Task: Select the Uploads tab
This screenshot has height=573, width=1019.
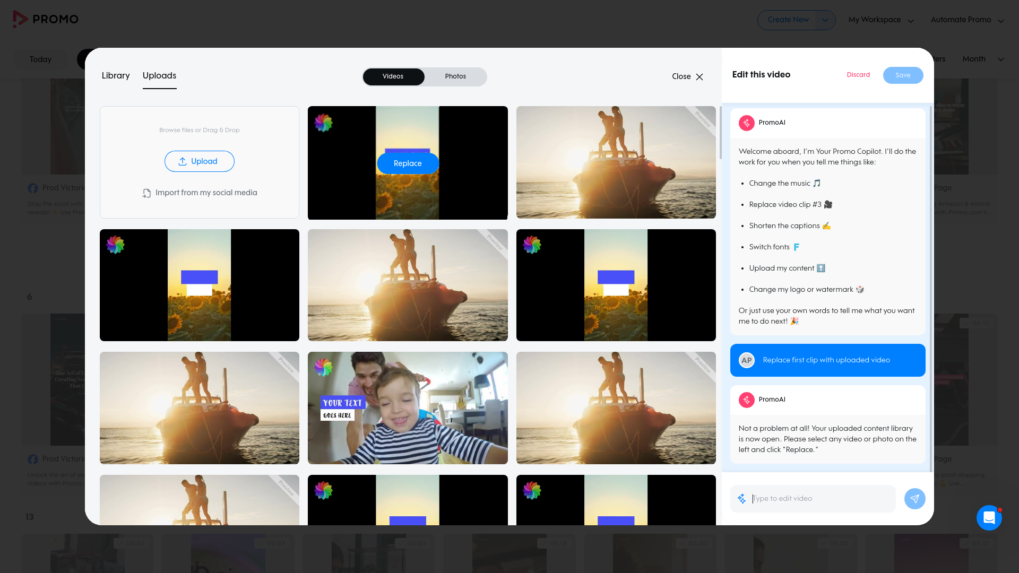Action: [x=159, y=76]
